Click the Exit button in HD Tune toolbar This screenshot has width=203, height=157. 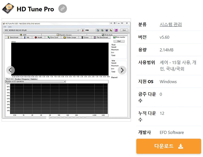pyautogui.click(x=124, y=30)
